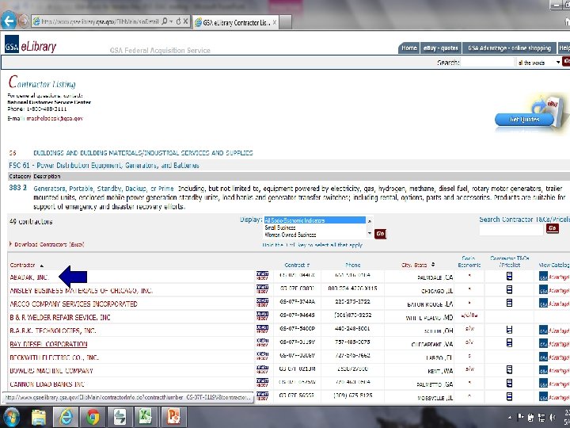Click the search magnifier in address bar

(165, 21)
